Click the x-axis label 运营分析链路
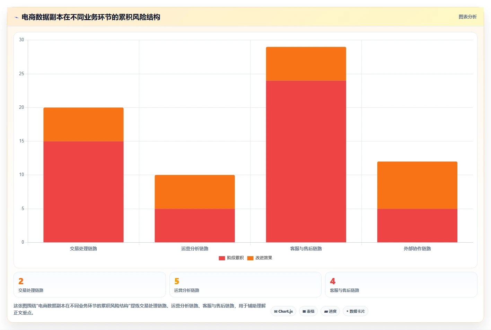 pos(195,249)
